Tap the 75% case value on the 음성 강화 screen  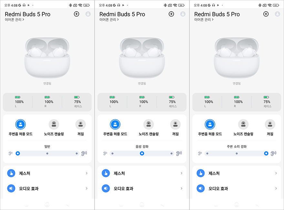[x=172, y=102]
